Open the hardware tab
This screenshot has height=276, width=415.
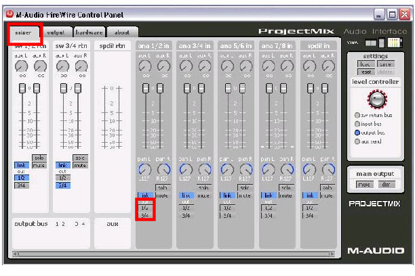(88, 32)
